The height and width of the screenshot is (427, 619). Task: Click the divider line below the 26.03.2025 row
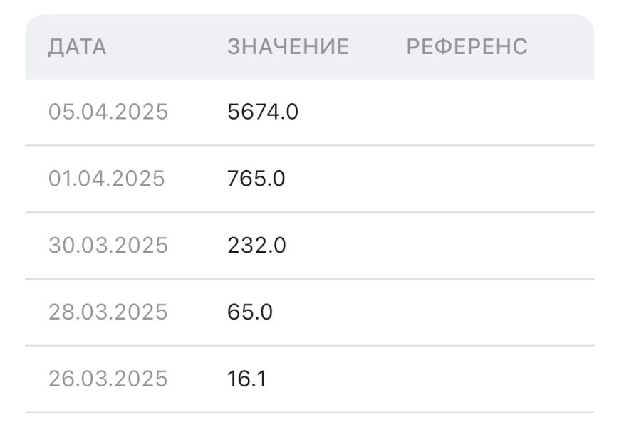(x=309, y=412)
